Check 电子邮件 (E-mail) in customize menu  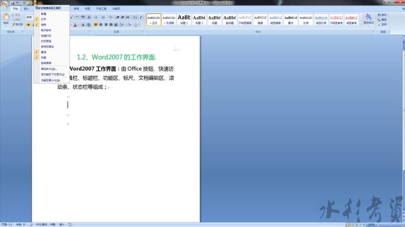(51, 30)
